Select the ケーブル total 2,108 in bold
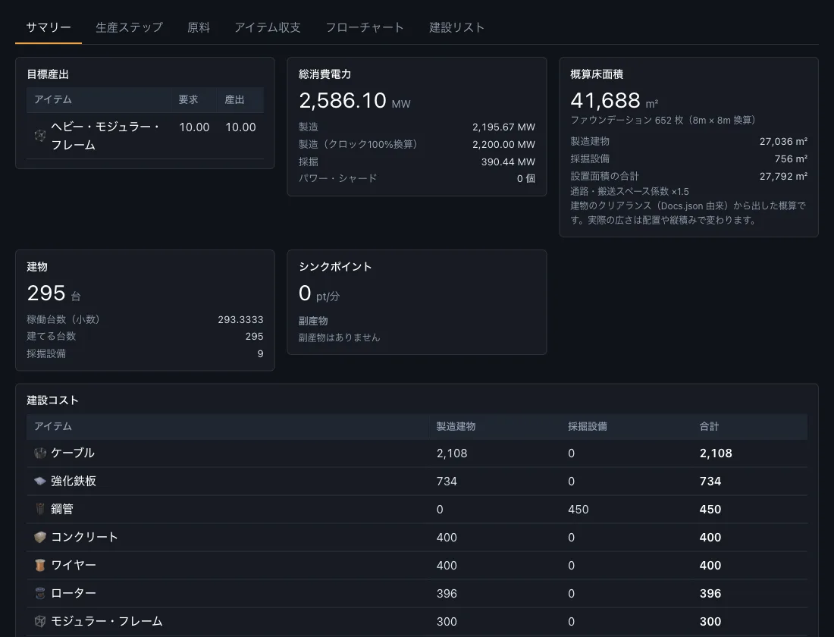 (x=716, y=453)
